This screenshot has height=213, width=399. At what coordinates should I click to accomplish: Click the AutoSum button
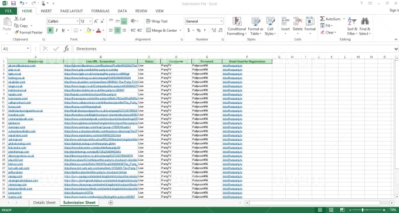pos(330,19)
